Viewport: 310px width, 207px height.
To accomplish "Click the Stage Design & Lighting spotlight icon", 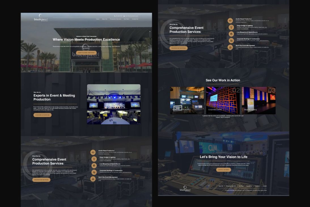I will [230, 27].
